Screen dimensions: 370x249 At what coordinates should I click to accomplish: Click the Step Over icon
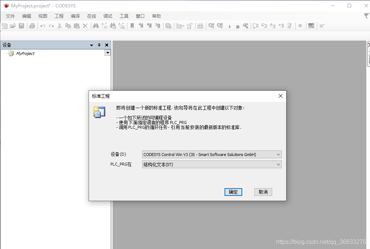pyautogui.click(x=256, y=26)
